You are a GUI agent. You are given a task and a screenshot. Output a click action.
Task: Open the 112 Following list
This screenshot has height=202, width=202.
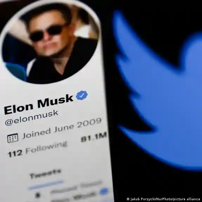pos(38,149)
